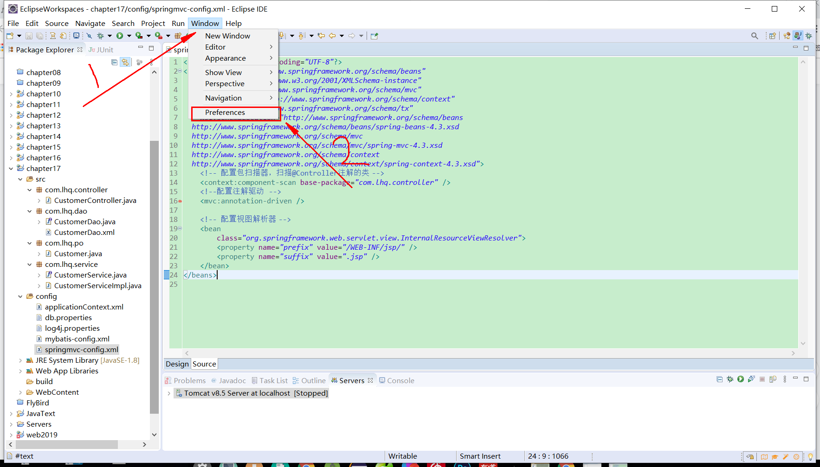Start the server in profile mode
The height and width of the screenshot is (467, 820).
point(751,379)
